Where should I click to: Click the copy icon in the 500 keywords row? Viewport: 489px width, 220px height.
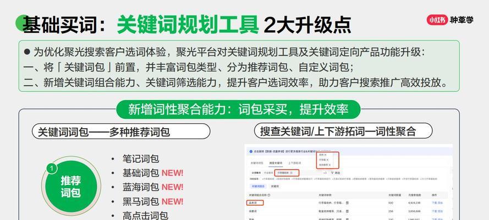[347, 203]
